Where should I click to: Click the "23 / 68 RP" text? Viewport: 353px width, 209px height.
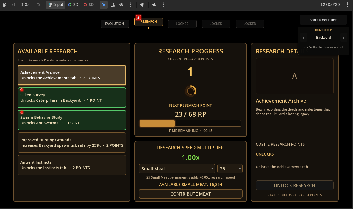pos(190,114)
